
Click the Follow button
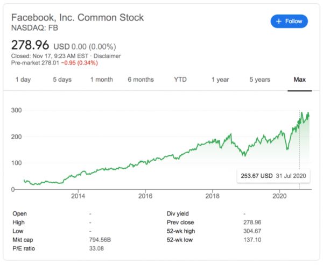pyautogui.click(x=289, y=21)
